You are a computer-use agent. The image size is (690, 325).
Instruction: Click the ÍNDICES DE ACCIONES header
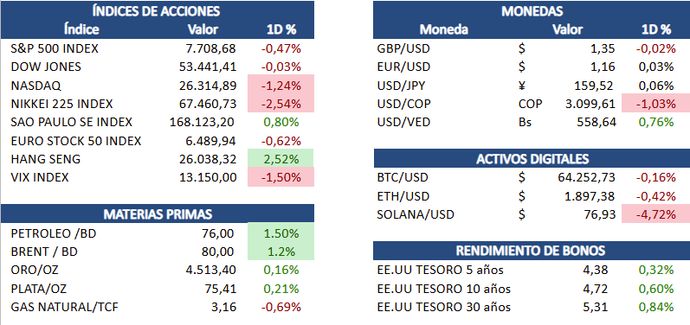157,11
